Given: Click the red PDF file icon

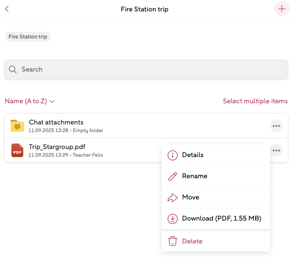Looking at the screenshot, I should 17,150.
